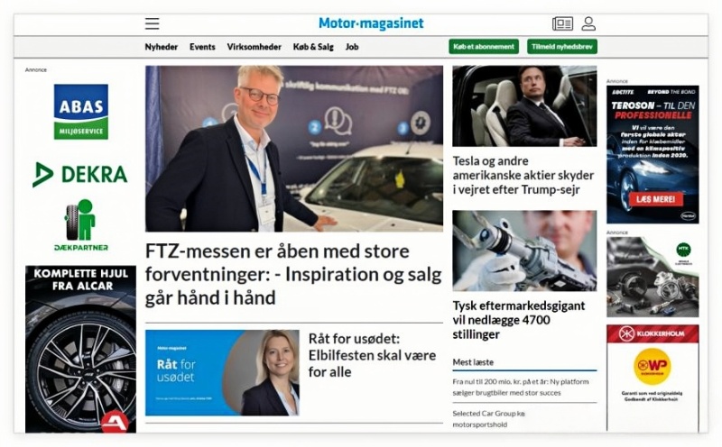The width and height of the screenshot is (722, 447).
Task: Click the Tilmeld nyhedsbrev button
Action: 561,47
